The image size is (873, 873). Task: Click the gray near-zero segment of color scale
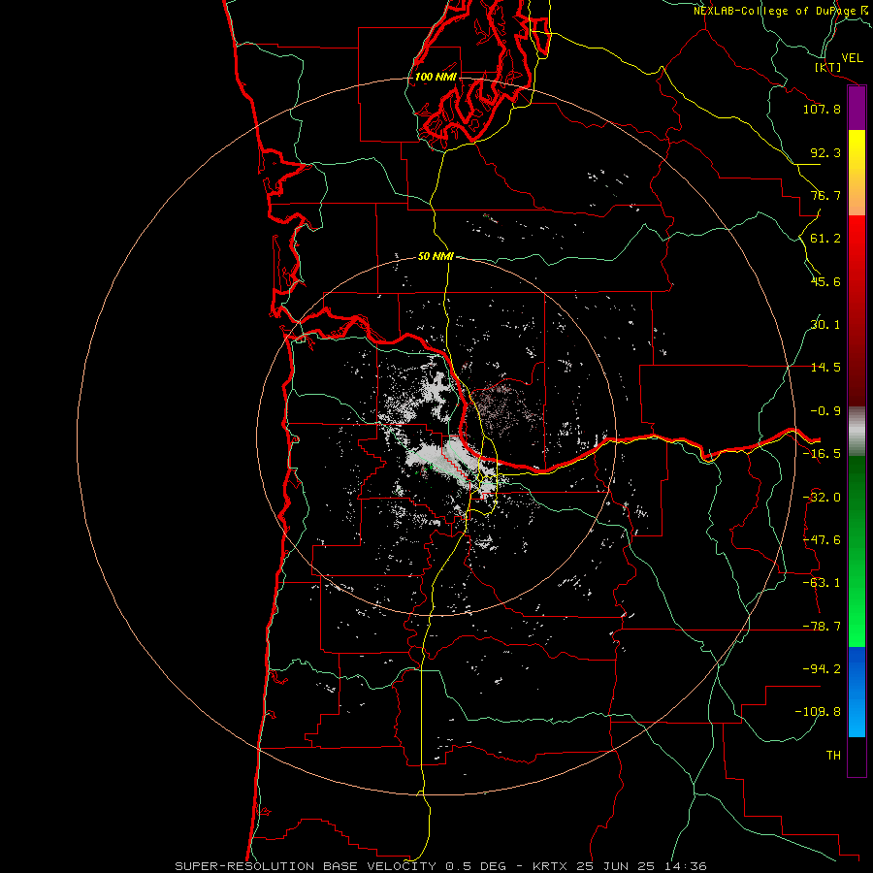tap(857, 432)
